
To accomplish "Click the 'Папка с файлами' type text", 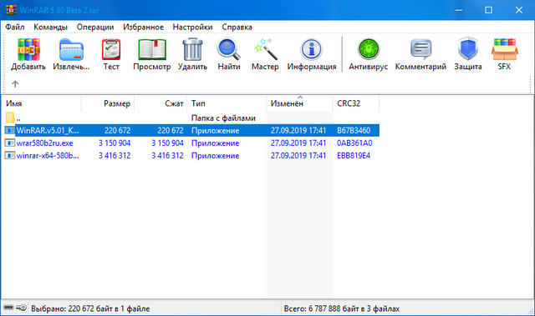I will pyautogui.click(x=223, y=118).
